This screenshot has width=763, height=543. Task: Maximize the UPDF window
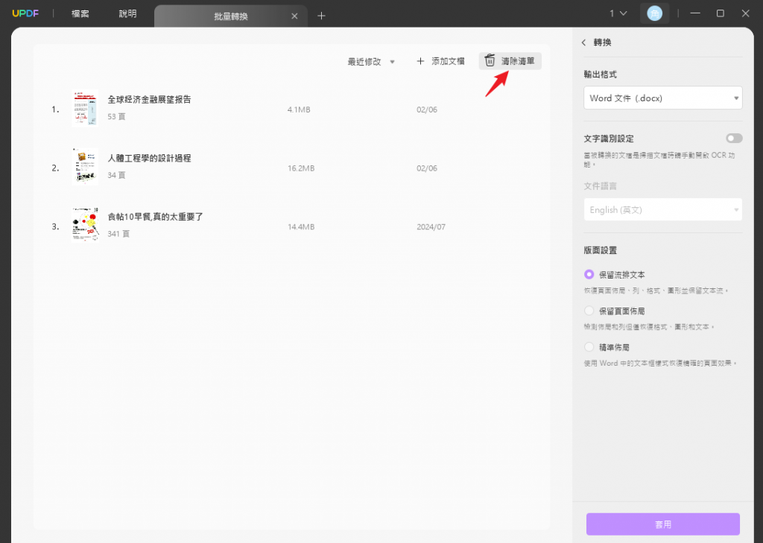tap(721, 13)
